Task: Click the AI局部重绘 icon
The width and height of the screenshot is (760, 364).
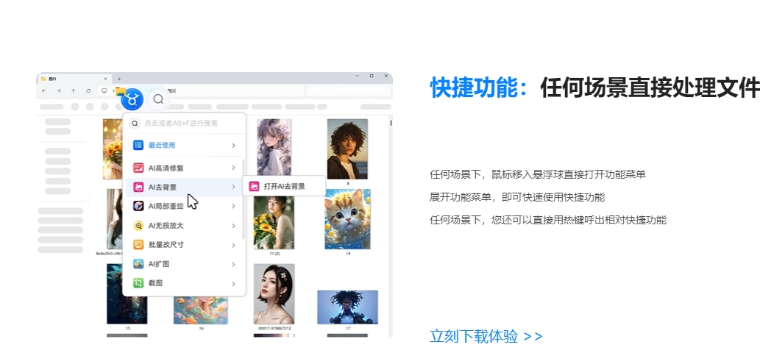Action: pos(138,206)
